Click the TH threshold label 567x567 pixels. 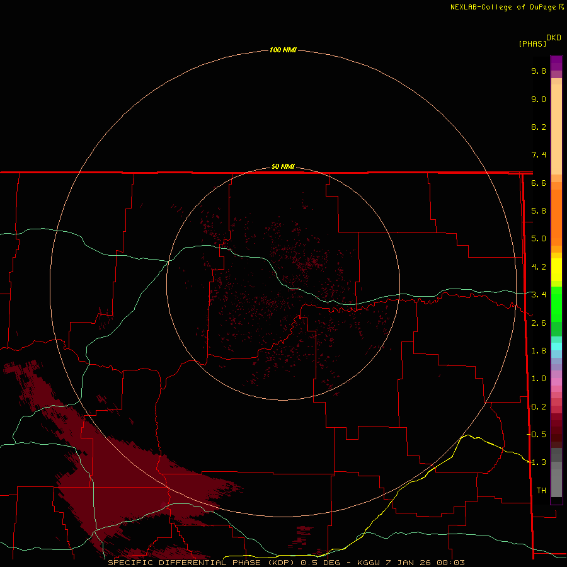point(541,491)
